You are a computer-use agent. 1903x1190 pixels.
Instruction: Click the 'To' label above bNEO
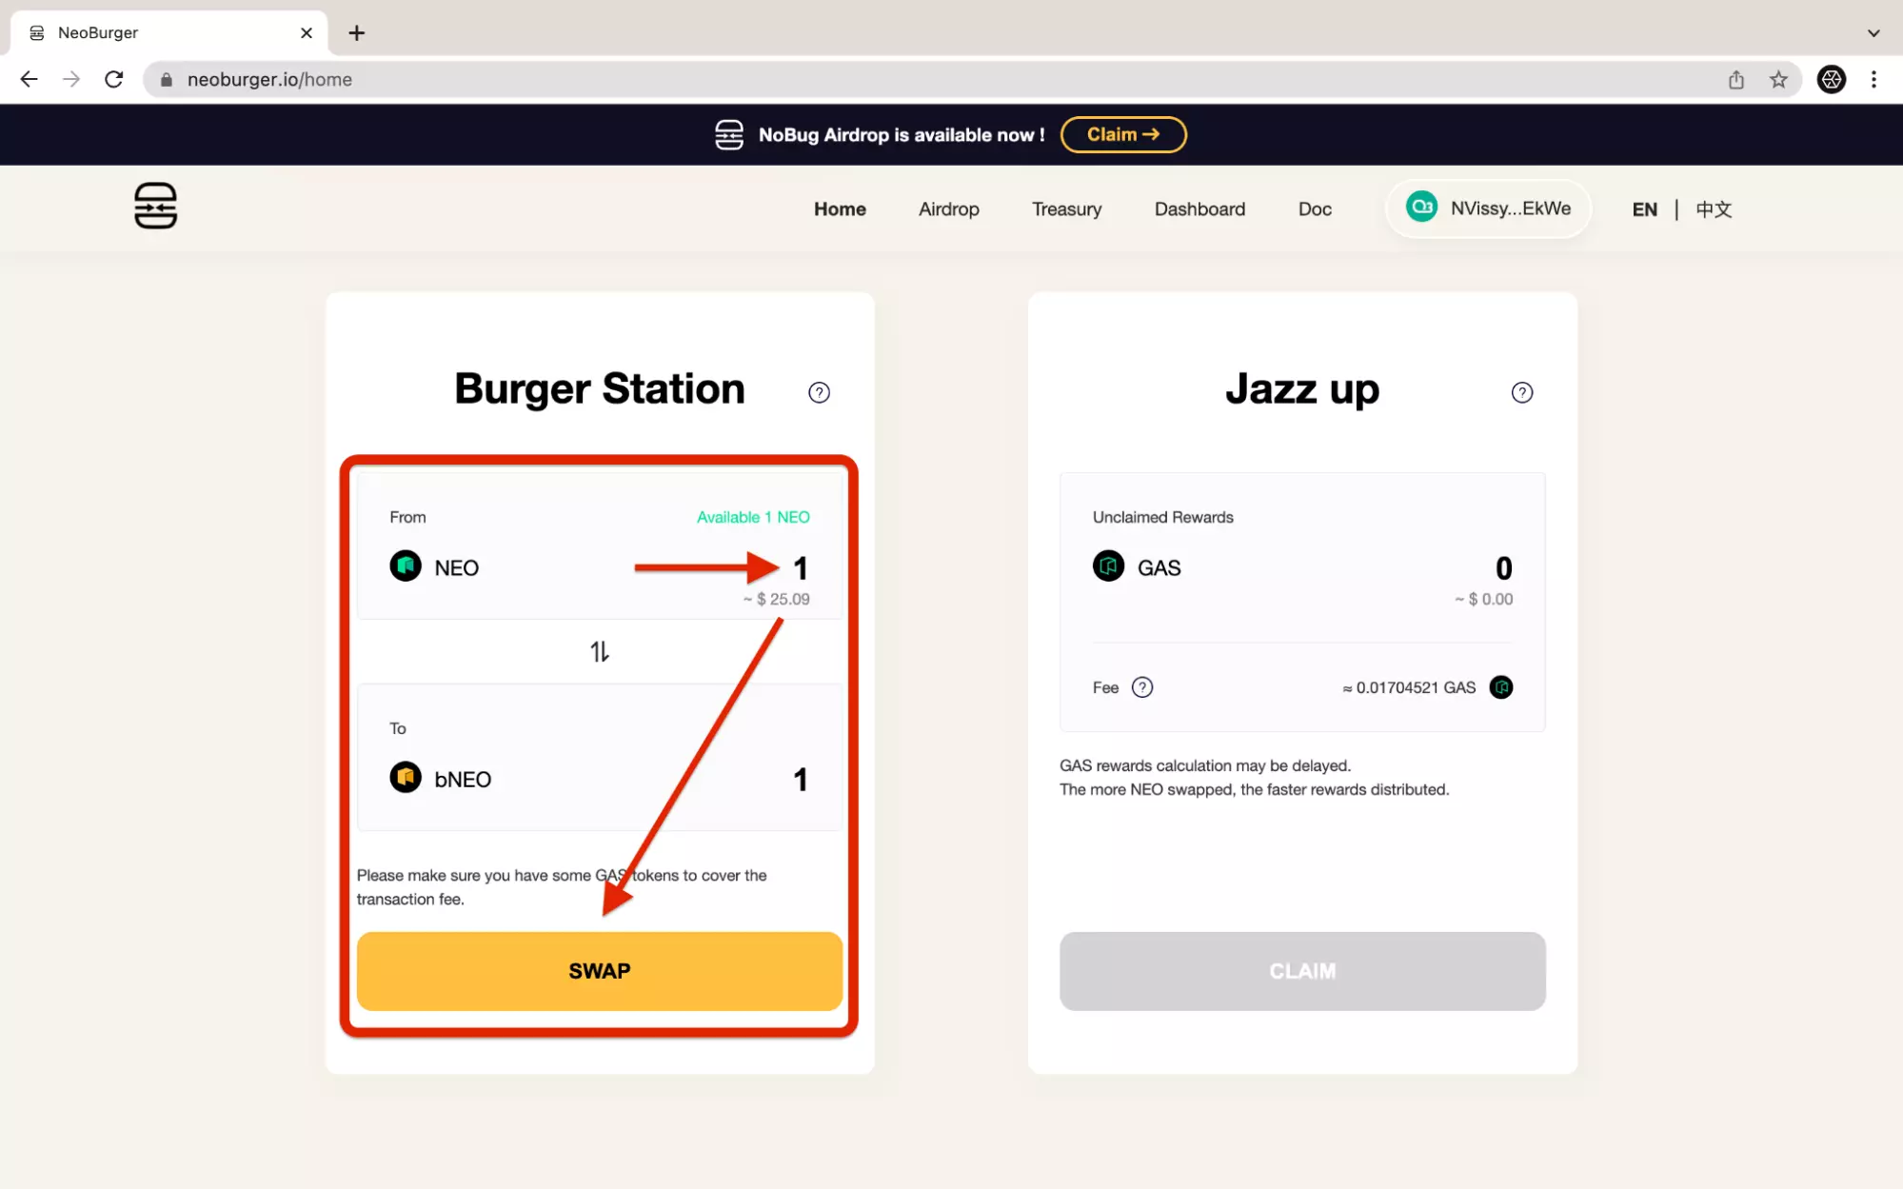[x=397, y=728]
